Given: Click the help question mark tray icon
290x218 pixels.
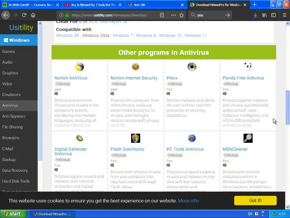Looking at the screenshot, I should [256, 214].
